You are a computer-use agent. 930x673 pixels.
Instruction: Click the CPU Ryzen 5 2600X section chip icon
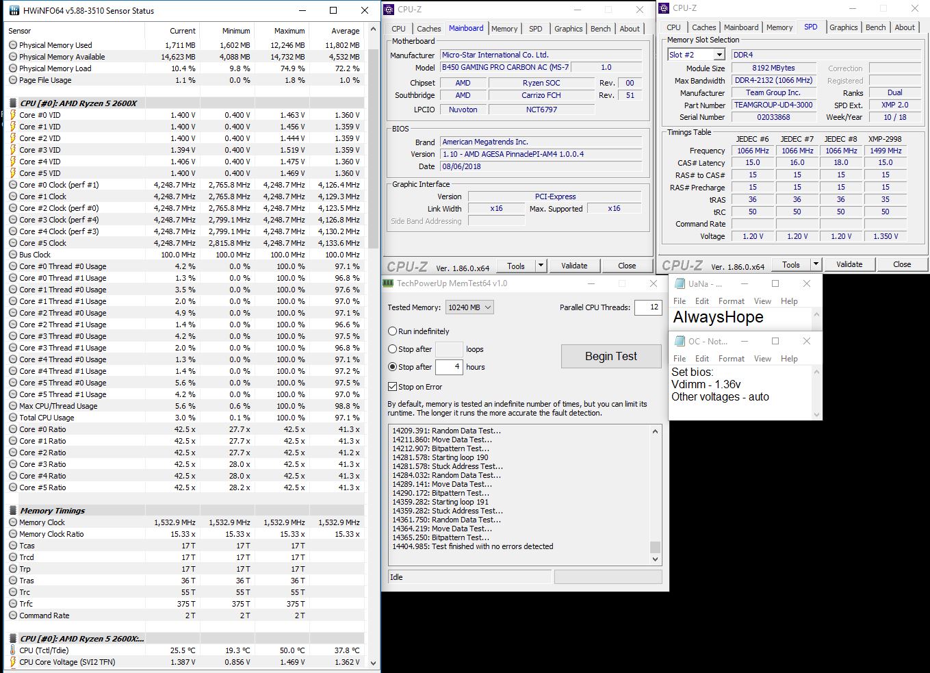pyautogui.click(x=13, y=103)
